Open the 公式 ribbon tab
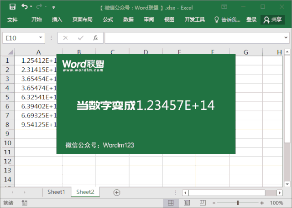The height and width of the screenshot is (208, 292). pyautogui.click(x=108, y=19)
